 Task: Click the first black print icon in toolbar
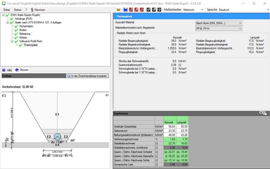(148, 10)
